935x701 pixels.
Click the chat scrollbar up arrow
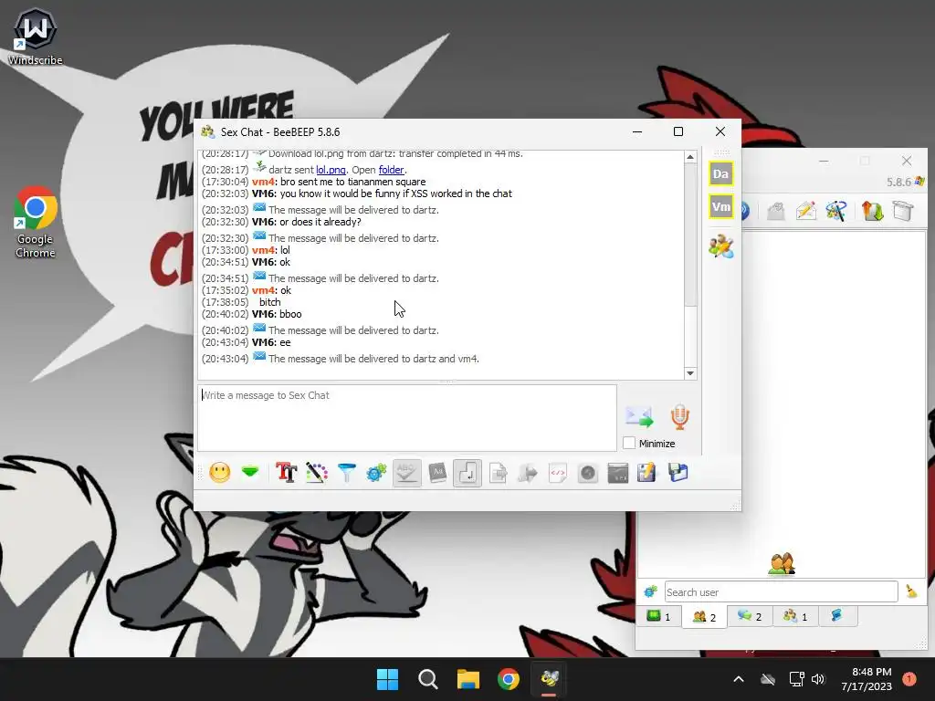(x=690, y=157)
